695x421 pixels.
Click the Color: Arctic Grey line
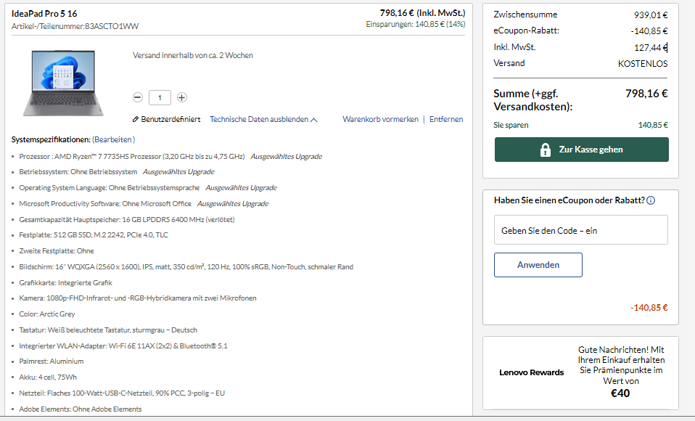pyautogui.click(x=47, y=314)
